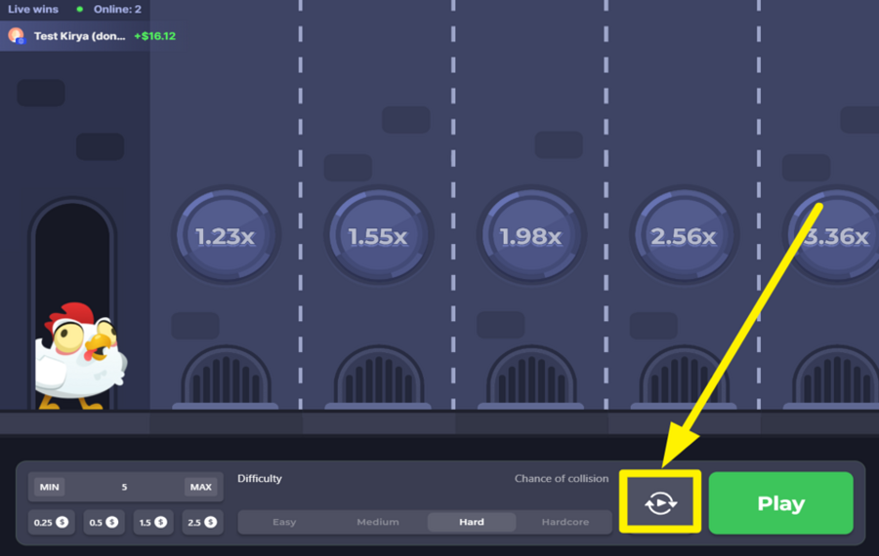
Task: Choose the 0.5 dollar quick bet
Action: point(104,522)
